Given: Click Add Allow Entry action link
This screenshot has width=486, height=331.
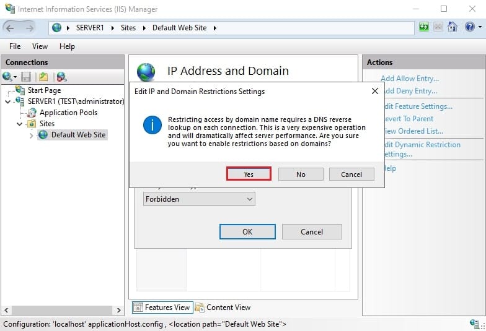Looking at the screenshot, I should click(409, 79).
